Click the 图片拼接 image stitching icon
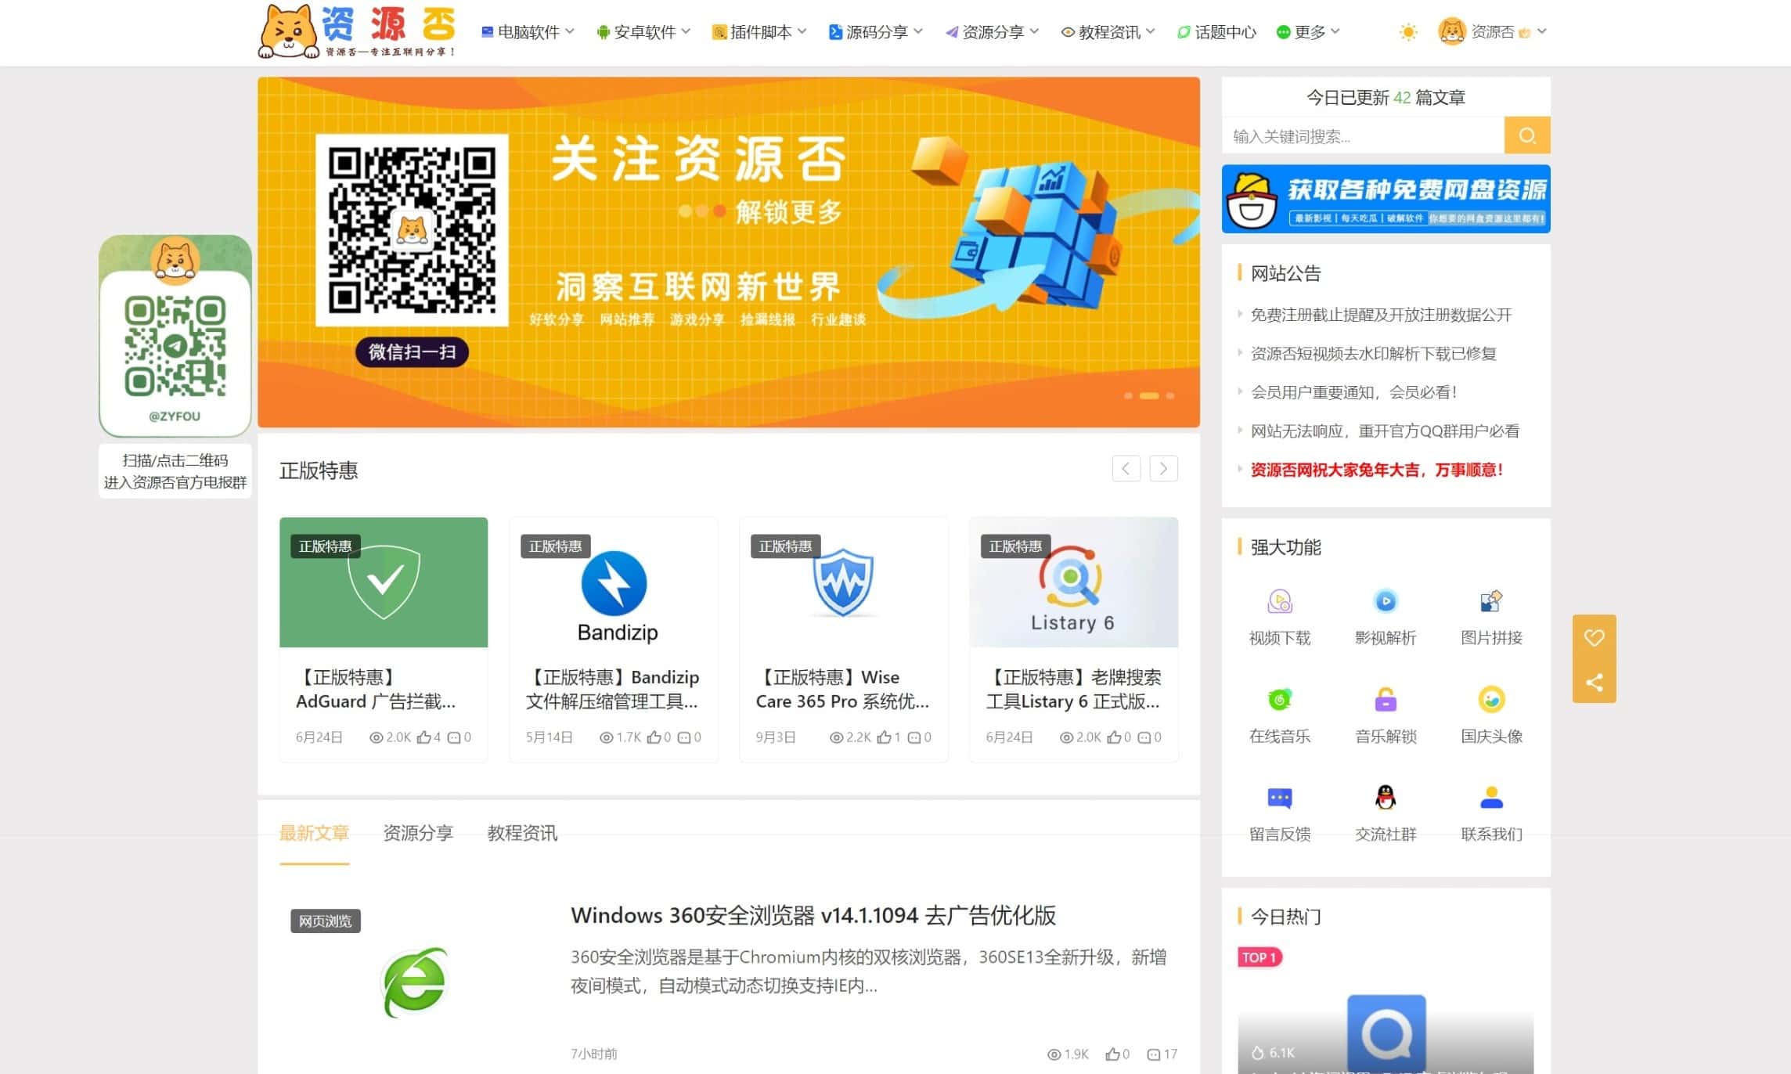 click(x=1490, y=602)
